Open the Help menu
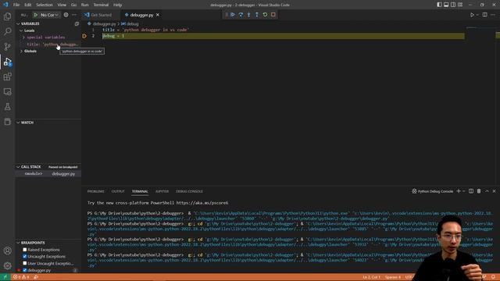500x281 pixels. [117, 5]
